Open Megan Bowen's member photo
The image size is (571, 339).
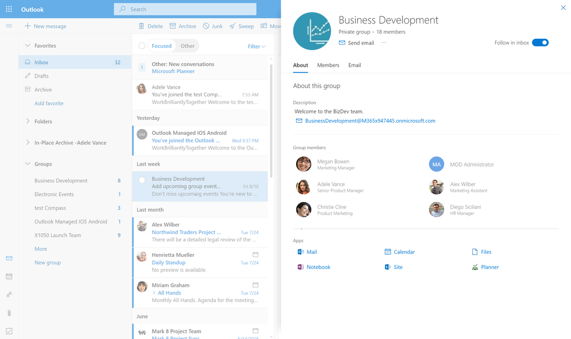click(x=304, y=164)
